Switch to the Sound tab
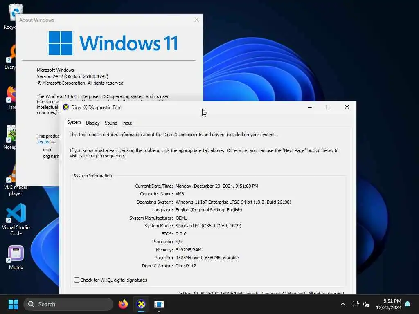The image size is (419, 314). point(111,123)
